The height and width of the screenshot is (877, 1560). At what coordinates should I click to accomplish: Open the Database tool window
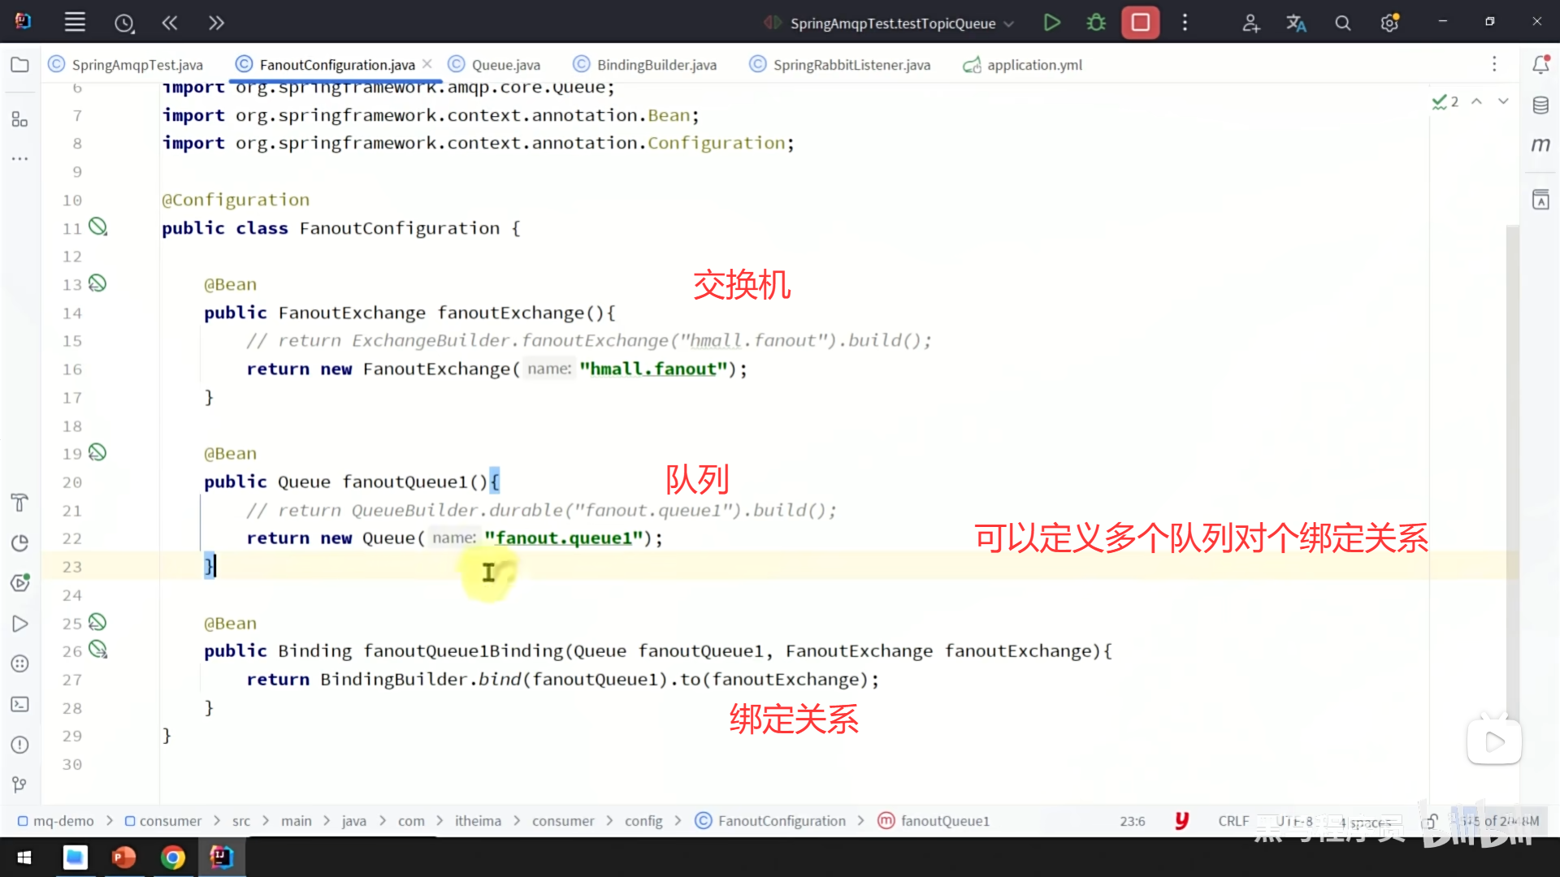(x=1540, y=105)
